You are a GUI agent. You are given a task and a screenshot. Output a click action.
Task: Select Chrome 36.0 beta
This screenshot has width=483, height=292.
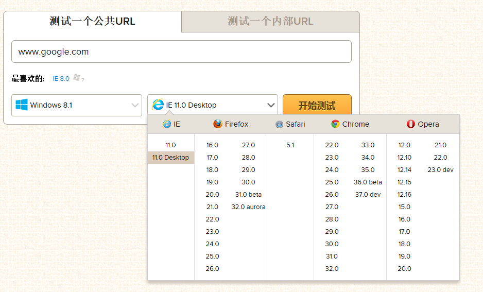(x=368, y=182)
